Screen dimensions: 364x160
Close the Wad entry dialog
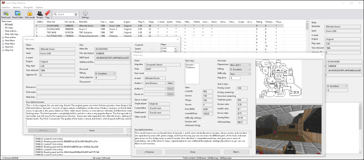click(x=178, y=39)
